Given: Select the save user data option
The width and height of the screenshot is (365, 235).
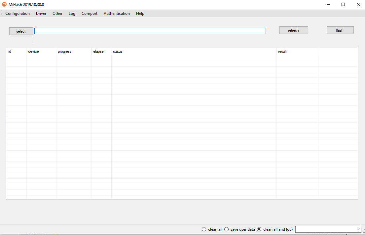Looking at the screenshot, I should coord(239,229).
